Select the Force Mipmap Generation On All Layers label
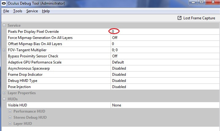Viewport: 220px width, 131px height. point(40,38)
